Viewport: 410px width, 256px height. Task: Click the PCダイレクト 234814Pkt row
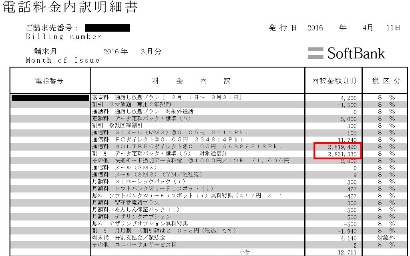click(x=167, y=139)
